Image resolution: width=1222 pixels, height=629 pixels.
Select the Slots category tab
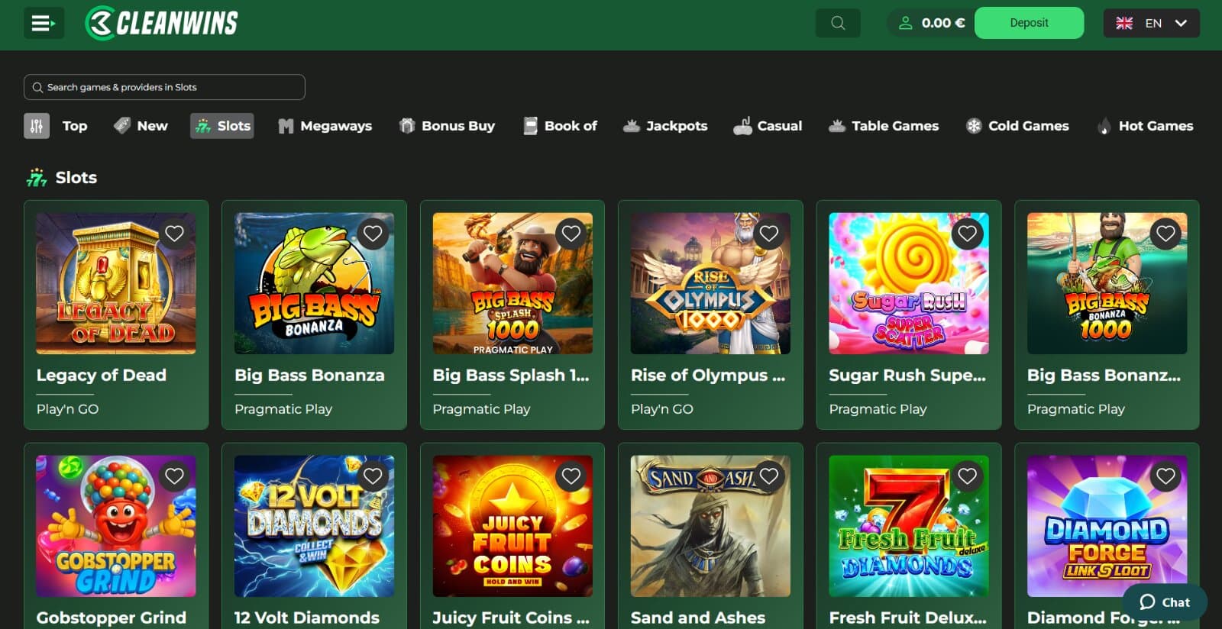point(222,126)
